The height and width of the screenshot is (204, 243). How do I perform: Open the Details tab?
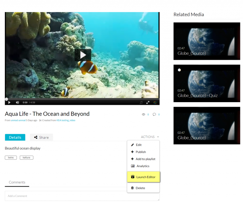click(15, 138)
